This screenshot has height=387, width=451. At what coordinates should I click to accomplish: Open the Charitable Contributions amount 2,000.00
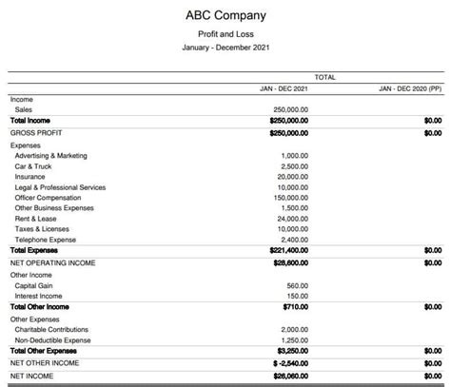point(295,330)
